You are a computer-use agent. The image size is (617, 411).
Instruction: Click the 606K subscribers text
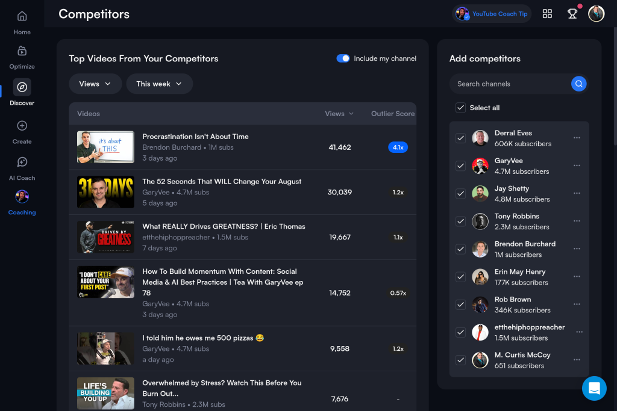522,144
